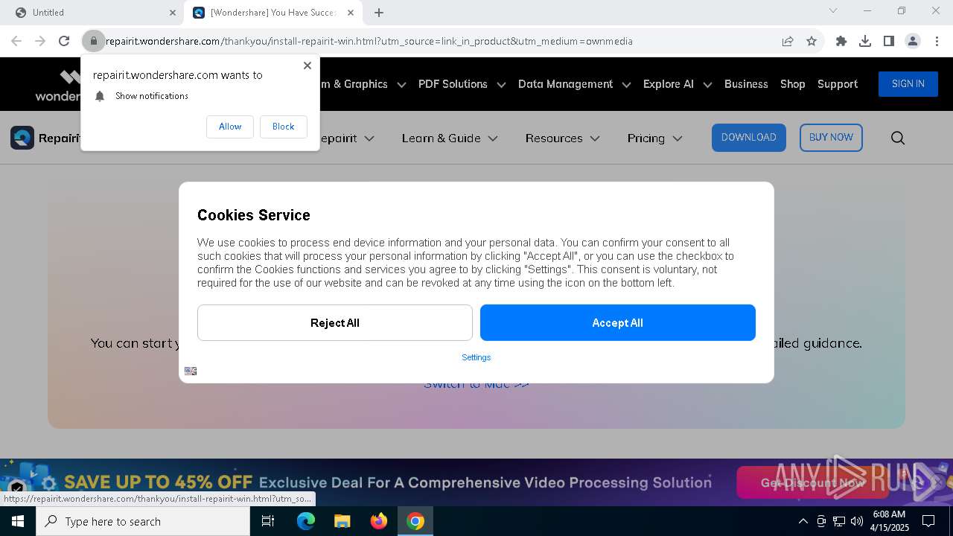The height and width of the screenshot is (536, 953).
Task: Click the blue DOWNLOAD button
Action: click(x=749, y=138)
